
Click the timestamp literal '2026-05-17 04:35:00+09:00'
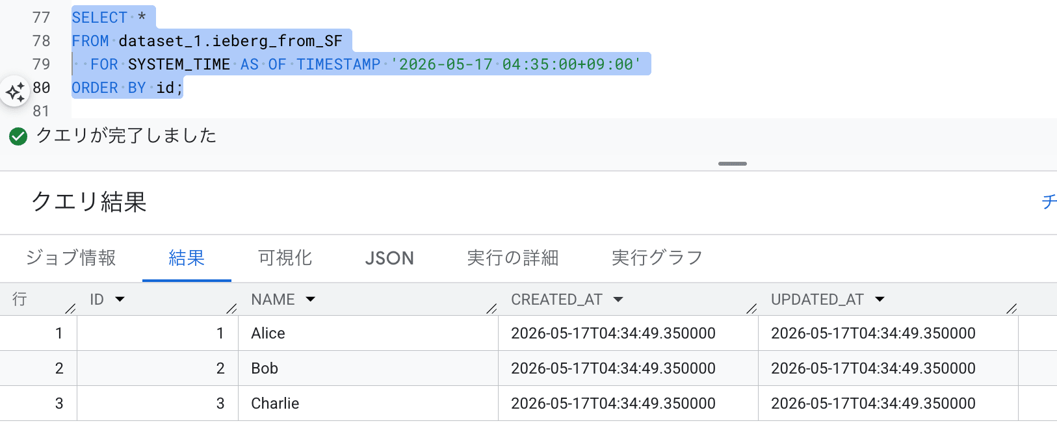point(515,64)
